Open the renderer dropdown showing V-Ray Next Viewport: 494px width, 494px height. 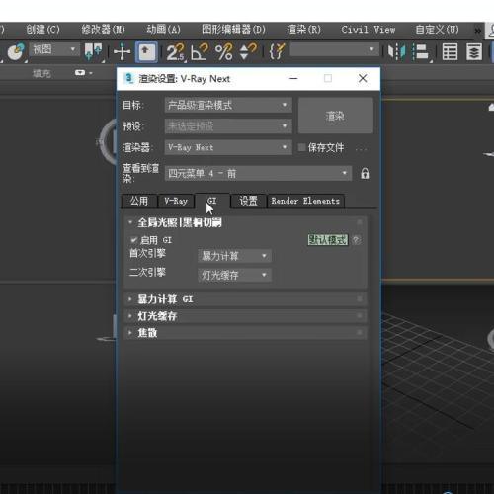click(x=228, y=147)
